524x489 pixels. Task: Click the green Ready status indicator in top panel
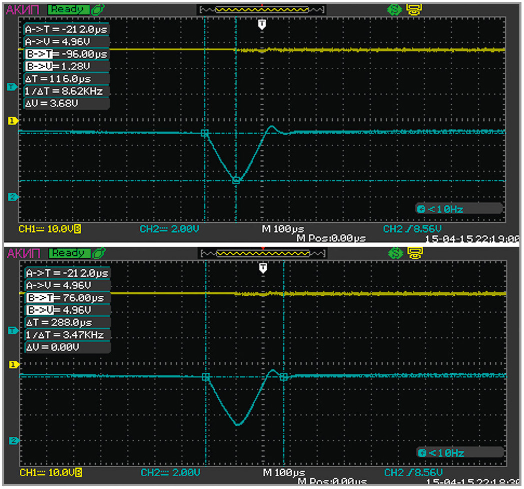pos(68,9)
